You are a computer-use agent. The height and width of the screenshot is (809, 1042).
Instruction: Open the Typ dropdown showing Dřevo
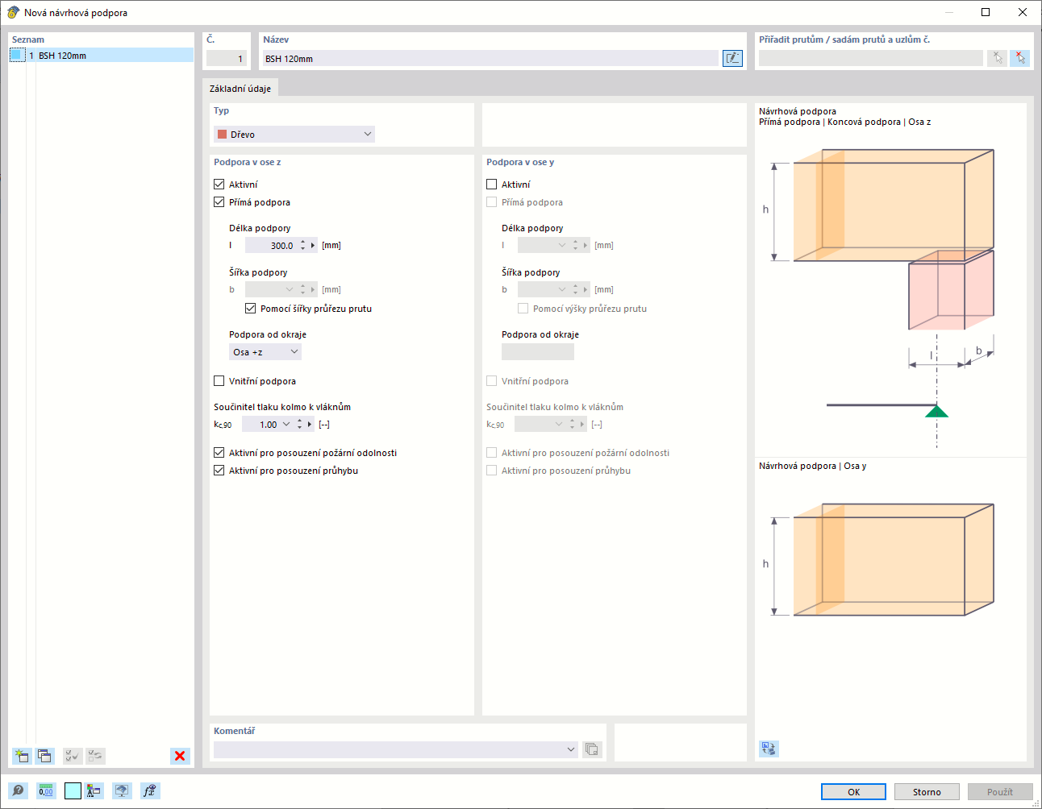point(294,135)
